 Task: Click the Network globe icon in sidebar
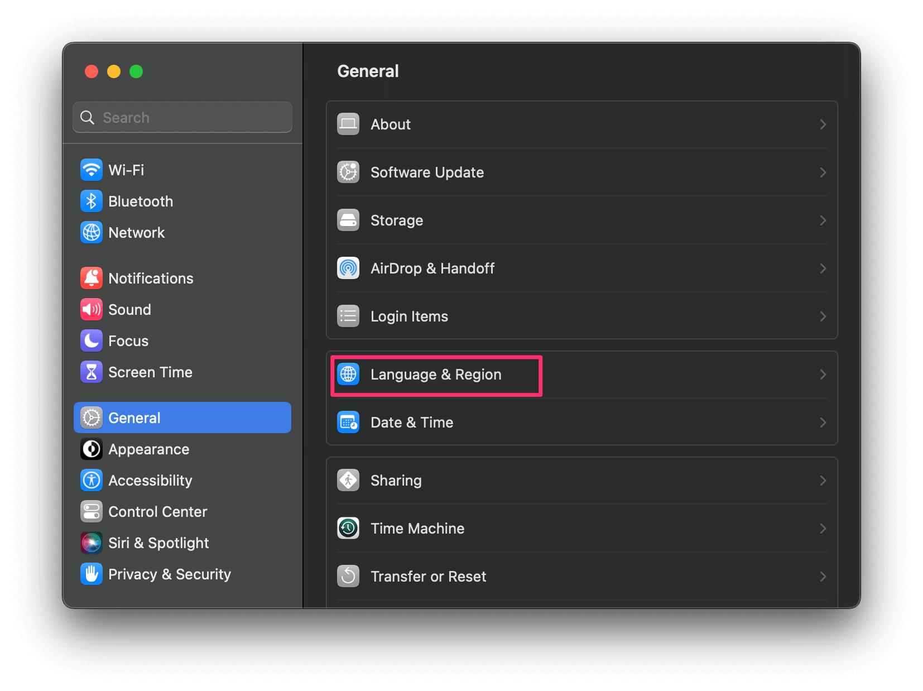92,232
